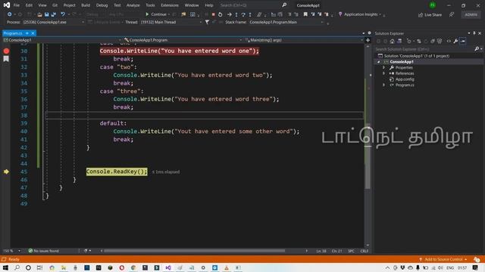Click the Search Solution Explorer input field
The image size is (485, 272).
[424, 49]
